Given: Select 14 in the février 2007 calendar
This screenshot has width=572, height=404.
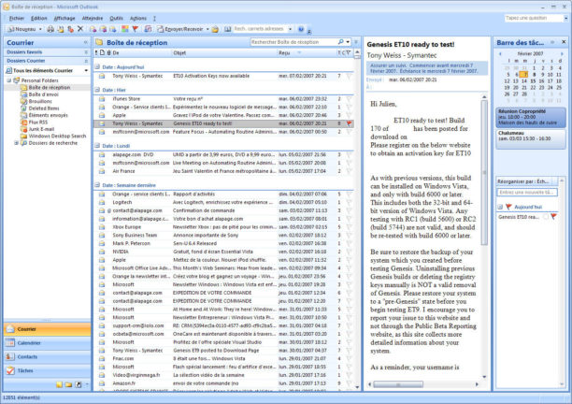Looking at the screenshot, I should pyautogui.click(x=524, y=81).
